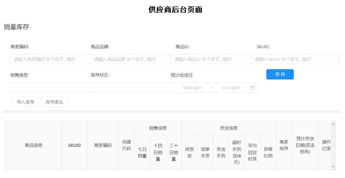Open the 库存状态 dropdown
This screenshot has width=345, height=178.
(130, 88)
